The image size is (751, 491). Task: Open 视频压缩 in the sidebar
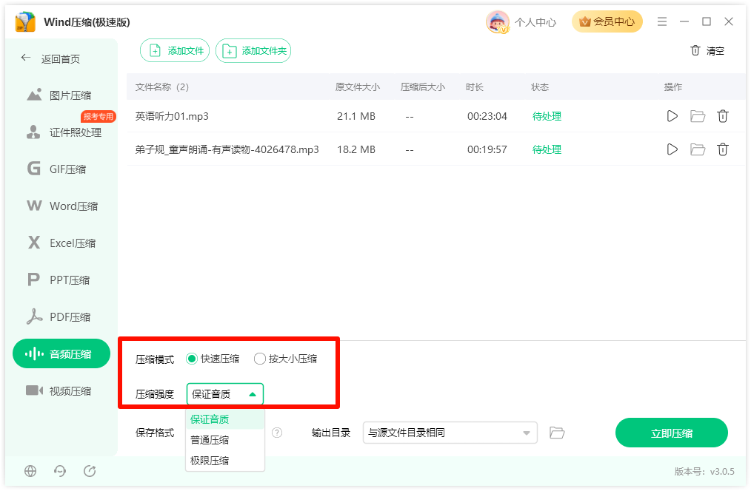click(x=61, y=390)
